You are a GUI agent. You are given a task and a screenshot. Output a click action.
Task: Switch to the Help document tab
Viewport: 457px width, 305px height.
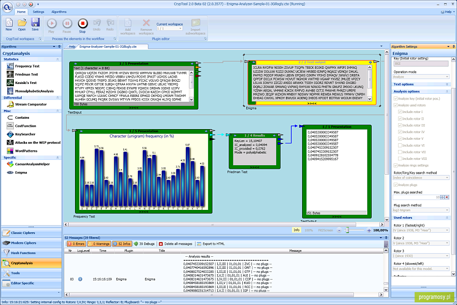72,46
